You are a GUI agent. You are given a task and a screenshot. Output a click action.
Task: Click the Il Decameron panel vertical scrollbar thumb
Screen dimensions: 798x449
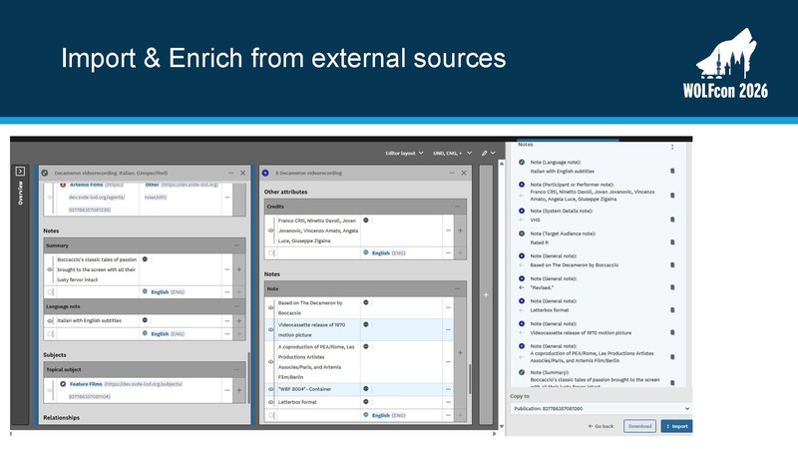click(470, 379)
